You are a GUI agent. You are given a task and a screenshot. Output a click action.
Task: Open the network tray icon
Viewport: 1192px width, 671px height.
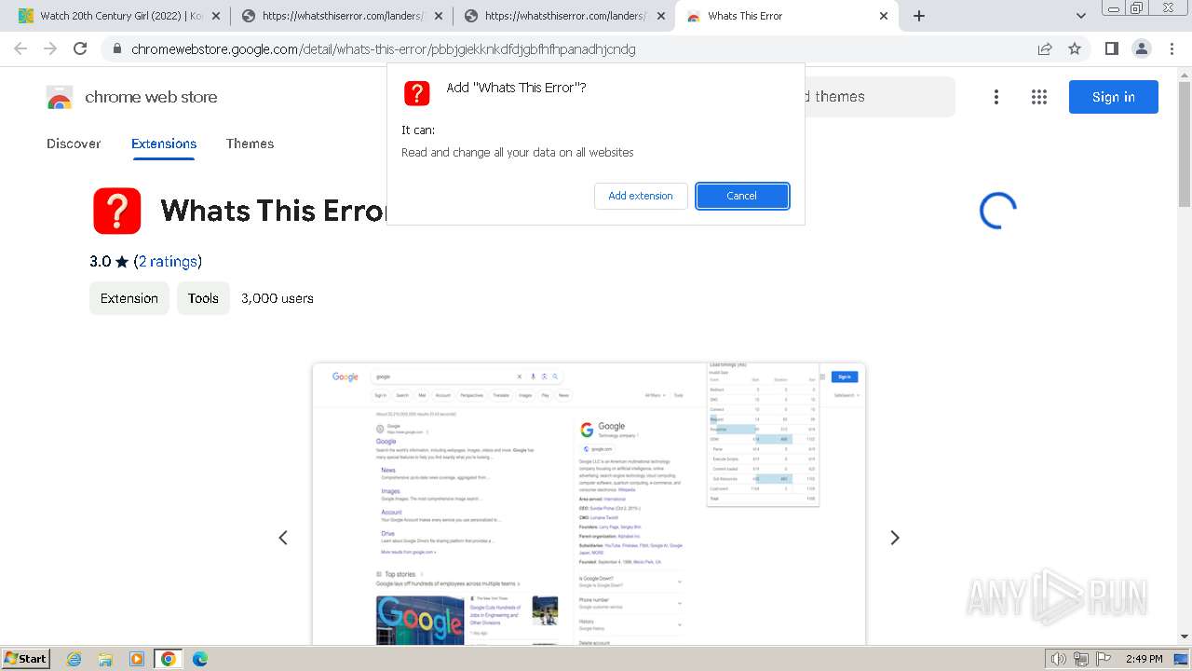tap(1080, 659)
